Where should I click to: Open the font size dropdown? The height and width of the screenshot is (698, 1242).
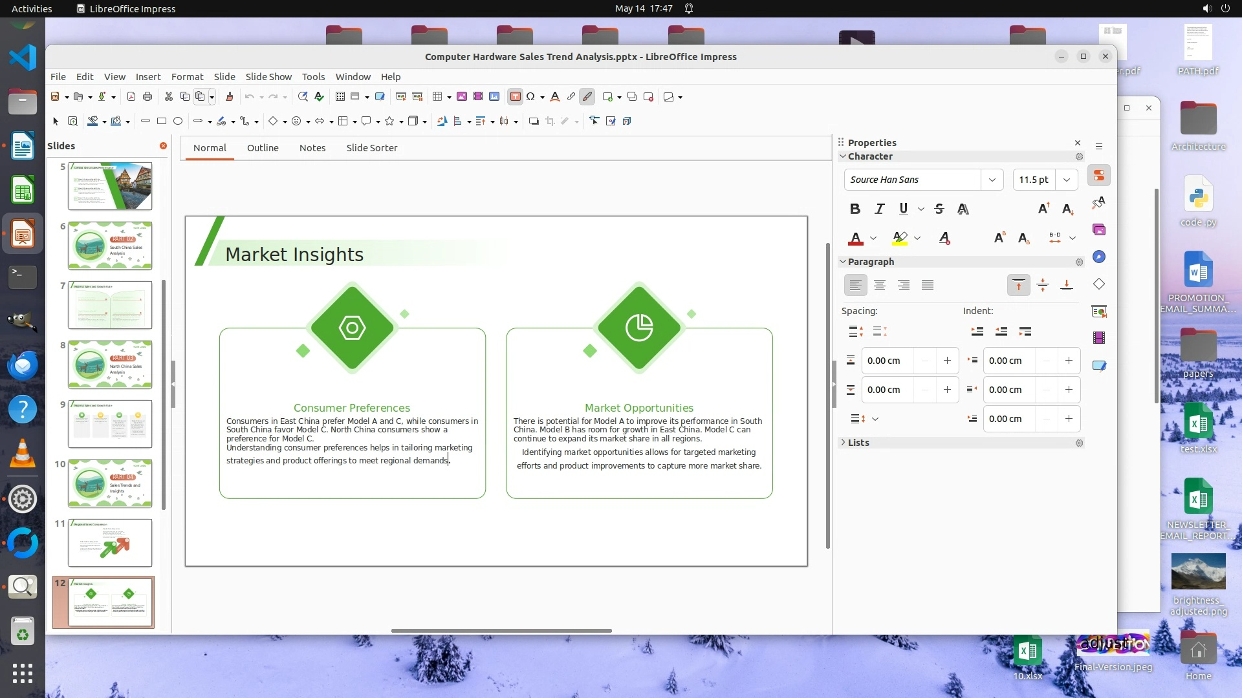click(x=1067, y=180)
